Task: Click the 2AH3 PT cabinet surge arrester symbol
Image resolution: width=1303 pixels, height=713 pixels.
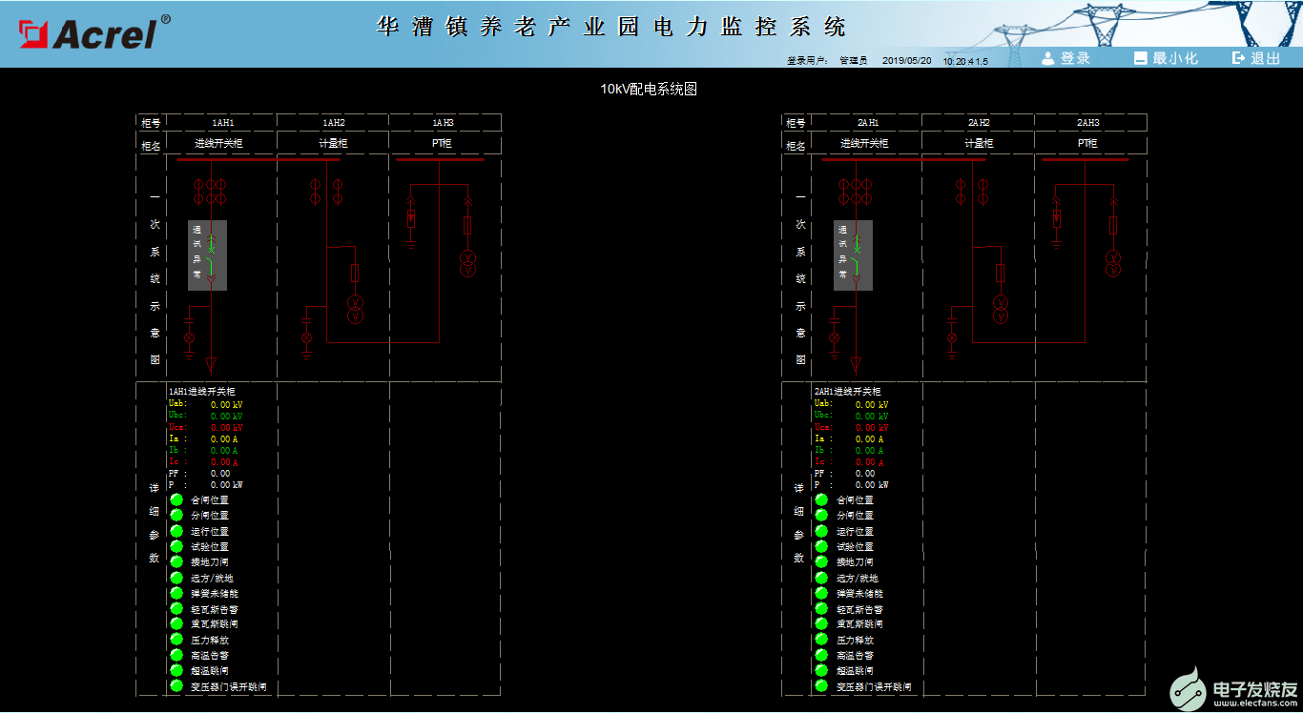Action: tap(1056, 218)
